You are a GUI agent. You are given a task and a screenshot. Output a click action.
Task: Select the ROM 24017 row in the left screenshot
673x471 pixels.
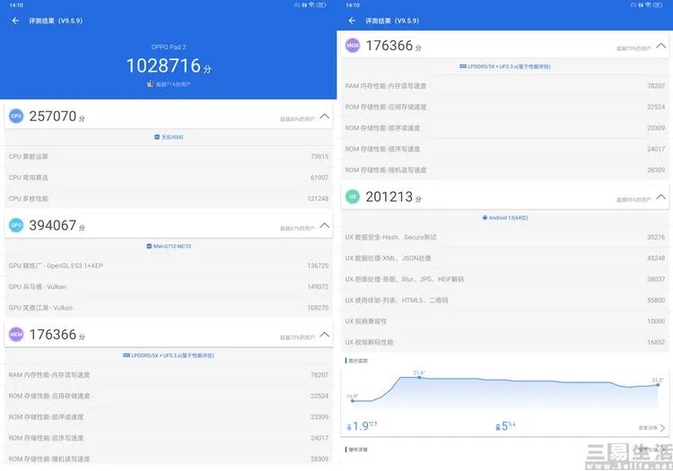(169, 438)
